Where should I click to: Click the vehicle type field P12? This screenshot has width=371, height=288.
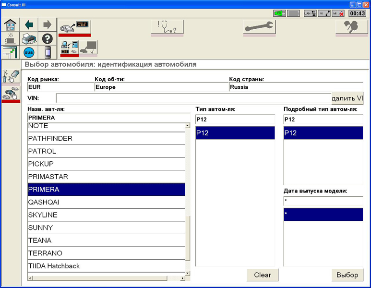[235, 120]
